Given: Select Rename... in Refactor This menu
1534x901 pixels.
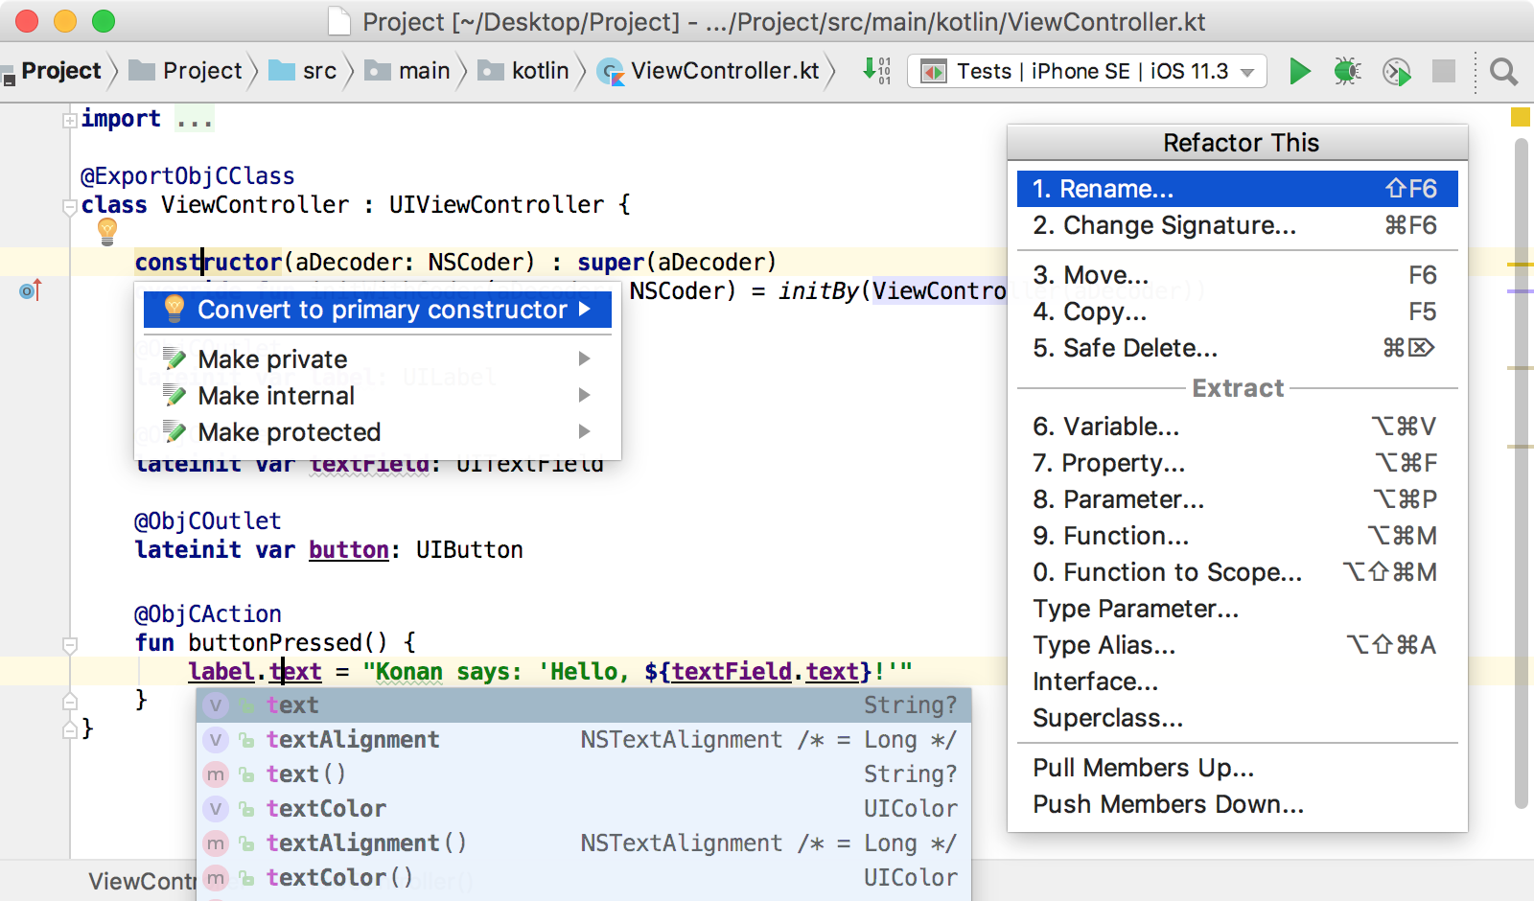Looking at the screenshot, I should coord(1237,189).
